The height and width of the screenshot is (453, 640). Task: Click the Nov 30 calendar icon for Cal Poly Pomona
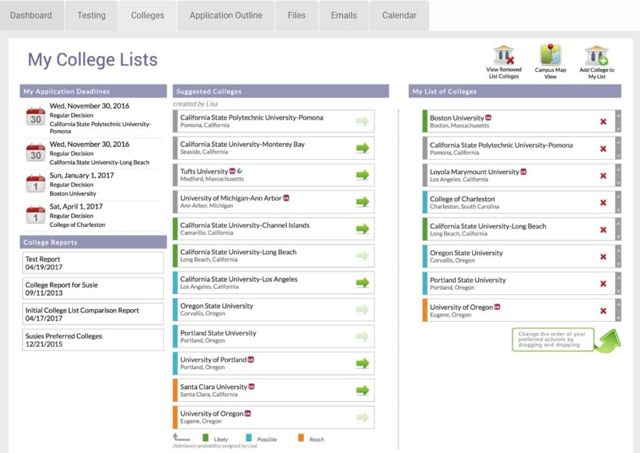pyautogui.click(x=36, y=117)
